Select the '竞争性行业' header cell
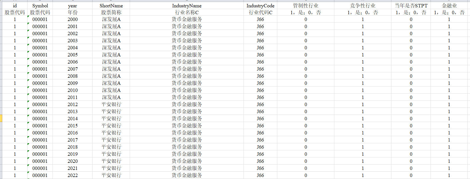Viewport: 470px width, 179px height. tap(363, 5)
